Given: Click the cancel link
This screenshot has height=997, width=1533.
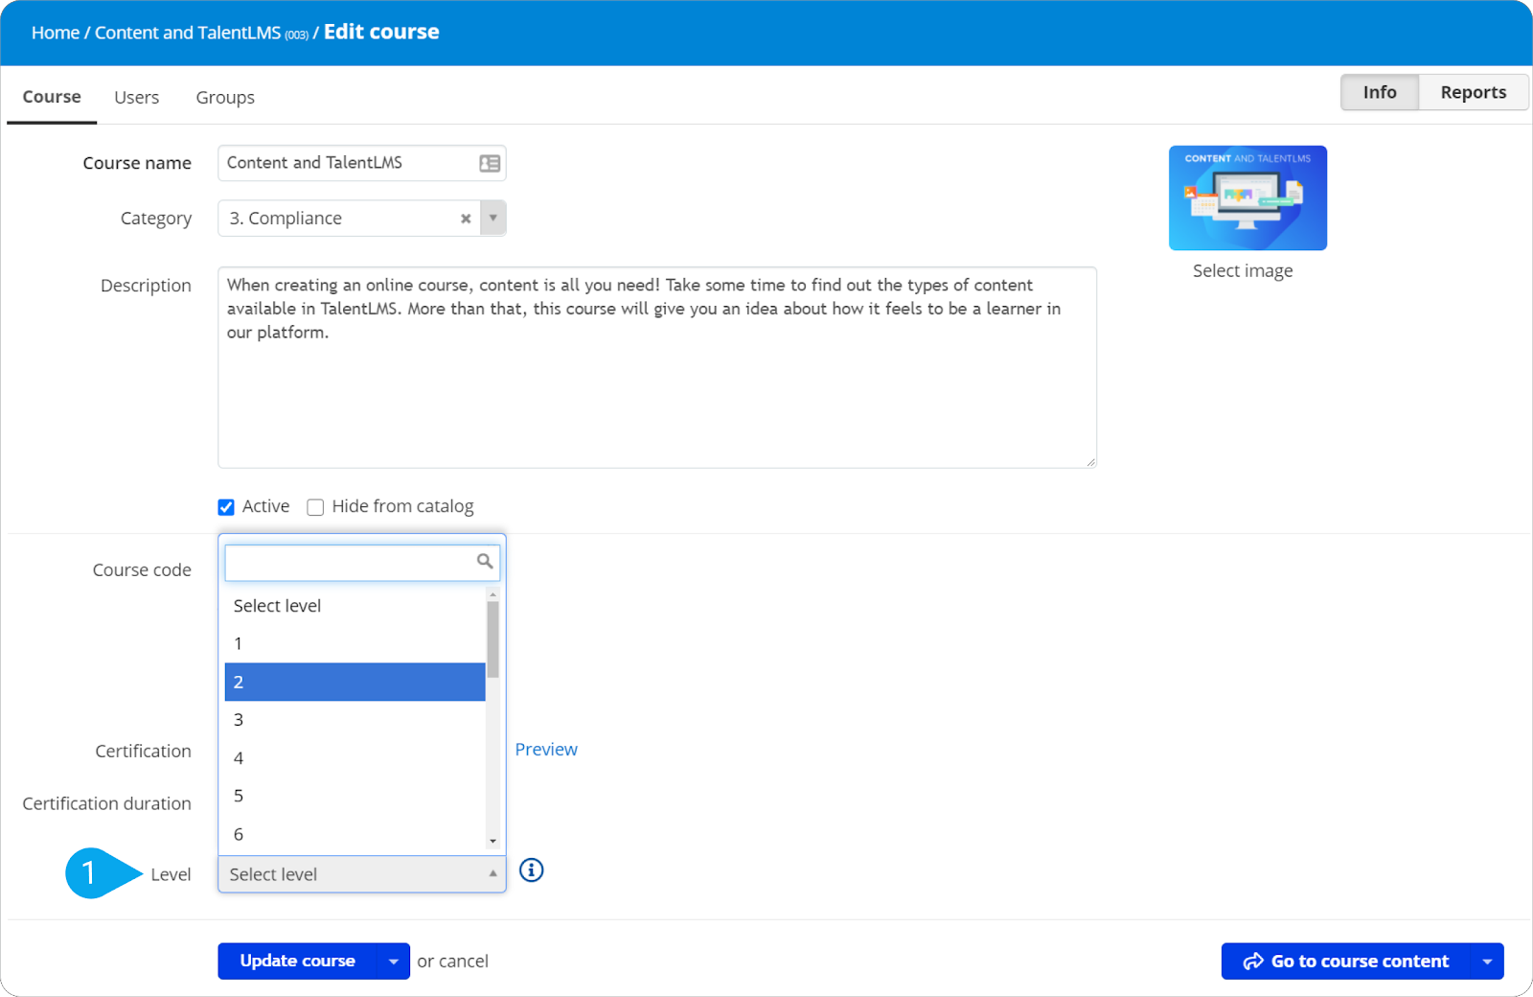Looking at the screenshot, I should [x=464, y=962].
